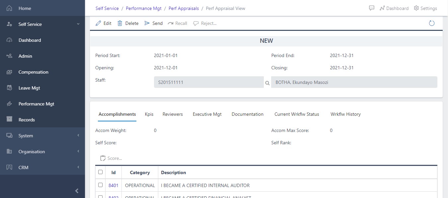Open staff lookup with the magnifier icon
Image resolution: width=448 pixels, height=198 pixels.
click(x=267, y=83)
